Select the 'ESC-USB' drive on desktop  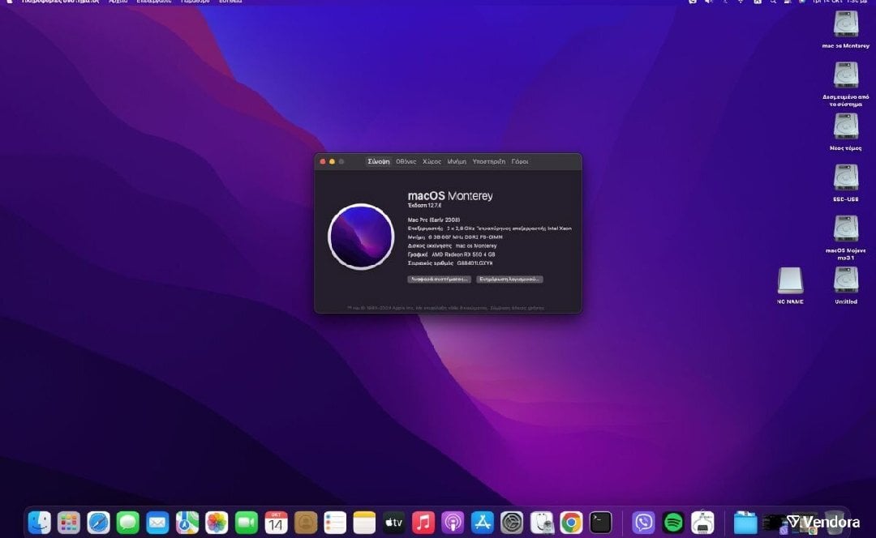coord(845,178)
